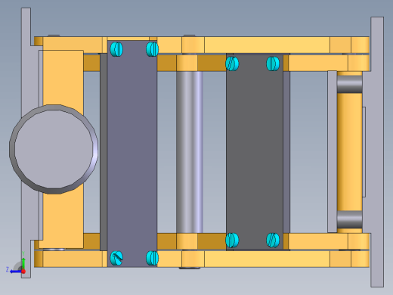Image resolution: width=393 pixels, height=295 pixels.
Task: Click bottom-right cyan screw on purple-gray plate
Action: coord(152,258)
